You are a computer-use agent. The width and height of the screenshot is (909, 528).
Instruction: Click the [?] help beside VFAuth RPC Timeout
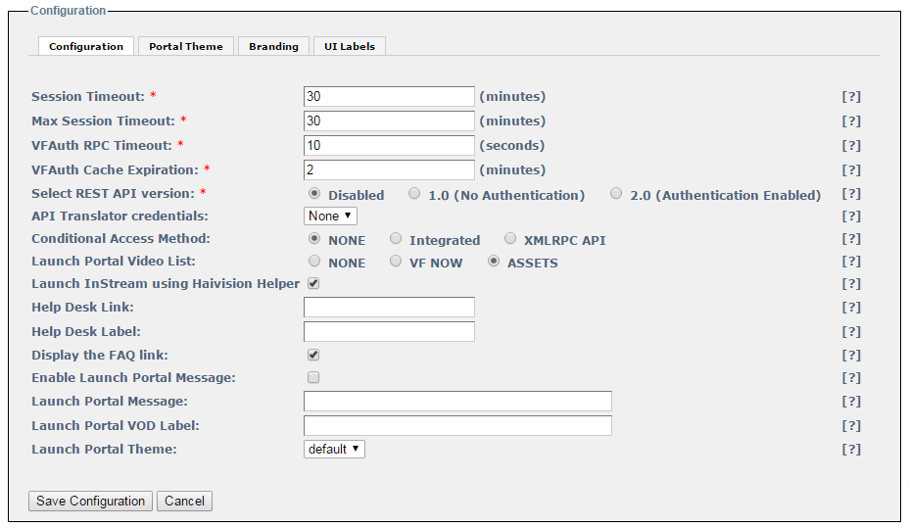point(851,146)
